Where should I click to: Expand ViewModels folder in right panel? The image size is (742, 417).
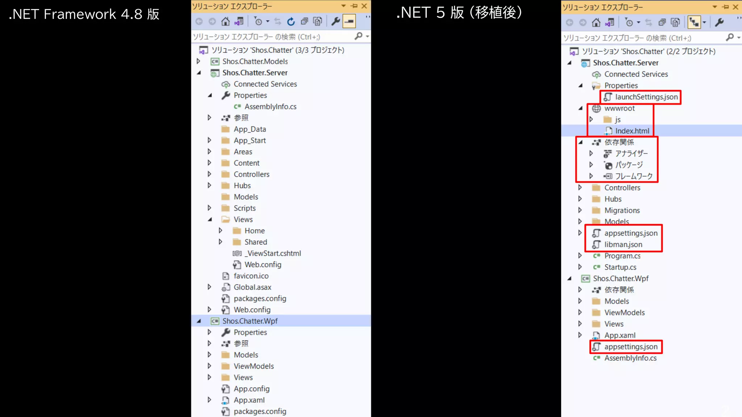coord(580,312)
